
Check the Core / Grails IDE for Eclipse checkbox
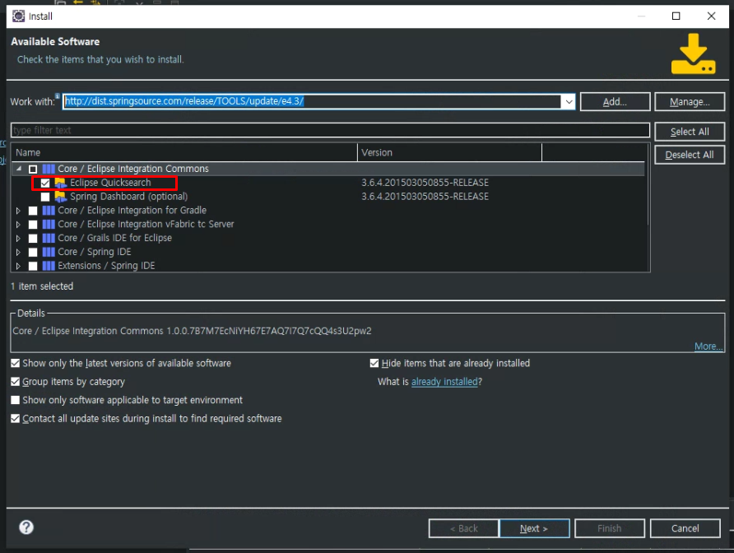(x=33, y=239)
